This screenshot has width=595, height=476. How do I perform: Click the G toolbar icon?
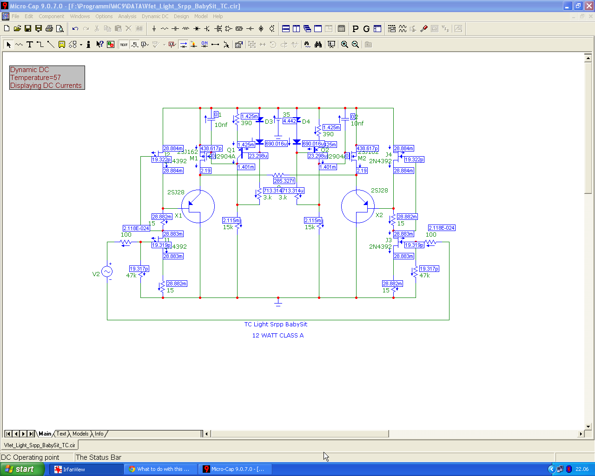pyautogui.click(x=366, y=29)
